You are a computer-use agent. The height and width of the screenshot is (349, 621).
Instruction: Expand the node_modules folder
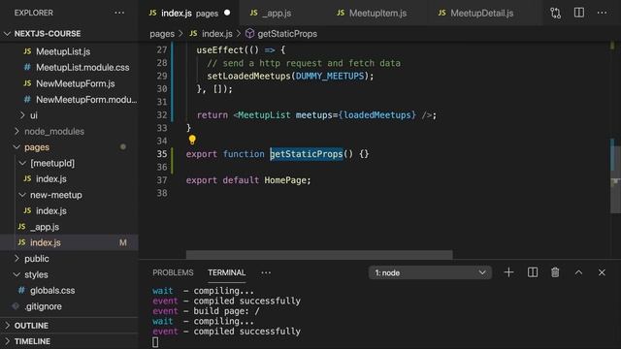(16, 131)
